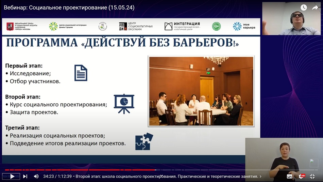Click the 'Интеграция' museum logo in slide header

coord(182,26)
